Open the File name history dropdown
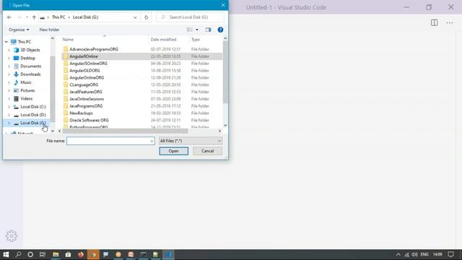The image size is (462, 260). [x=152, y=141]
